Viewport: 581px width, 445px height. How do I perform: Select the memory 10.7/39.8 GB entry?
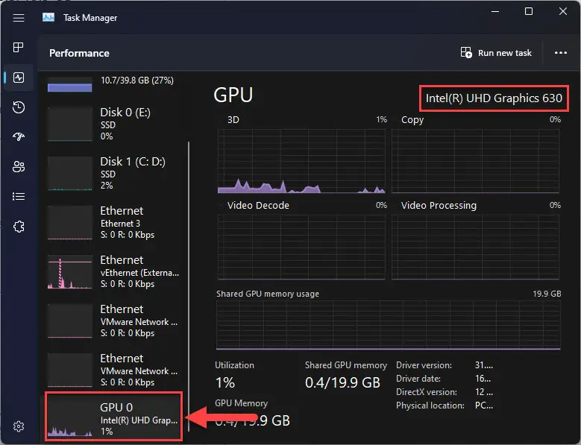[x=114, y=83]
